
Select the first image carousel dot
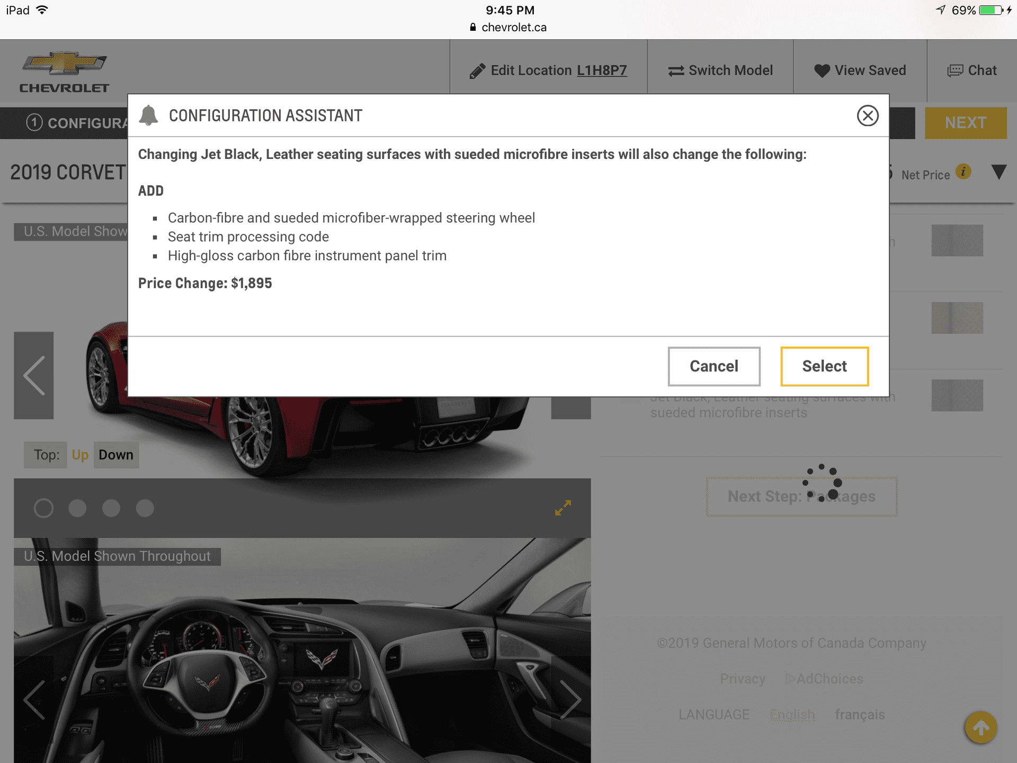[x=43, y=508]
